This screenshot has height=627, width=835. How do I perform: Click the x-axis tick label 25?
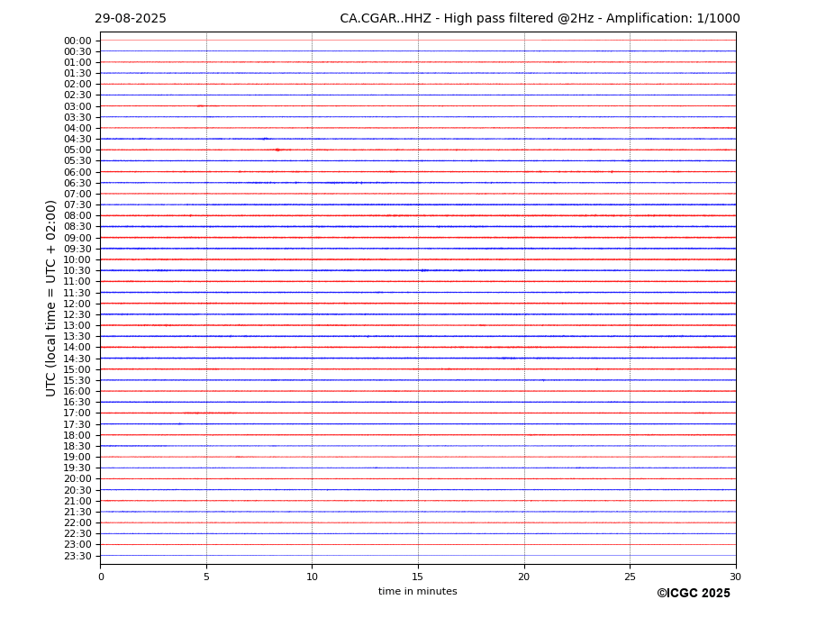tap(630, 577)
